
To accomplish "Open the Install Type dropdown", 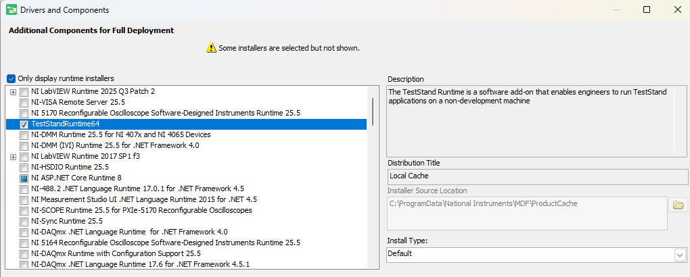I will pyautogui.click(x=679, y=255).
